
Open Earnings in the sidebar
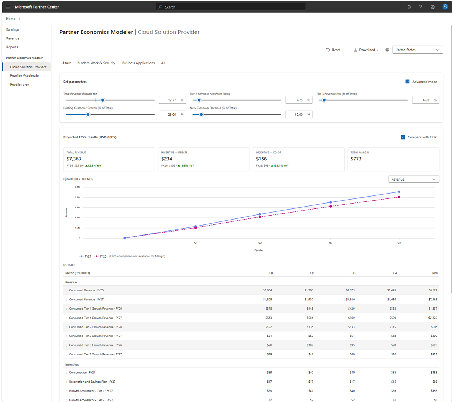[13, 29]
